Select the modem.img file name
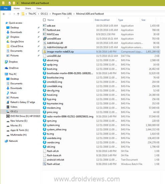The width and height of the screenshot is (165, 184). click(x=54, y=108)
